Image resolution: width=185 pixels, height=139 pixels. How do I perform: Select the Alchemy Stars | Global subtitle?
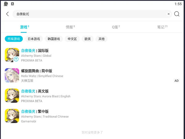pos(36,56)
